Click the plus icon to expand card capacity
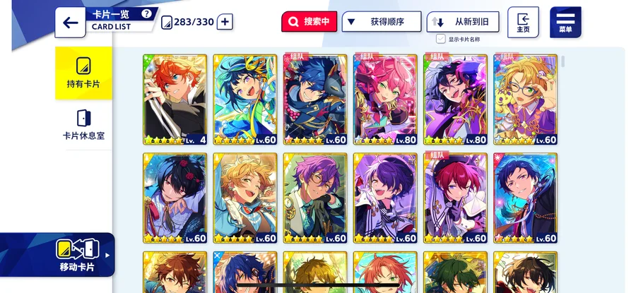 click(x=225, y=21)
